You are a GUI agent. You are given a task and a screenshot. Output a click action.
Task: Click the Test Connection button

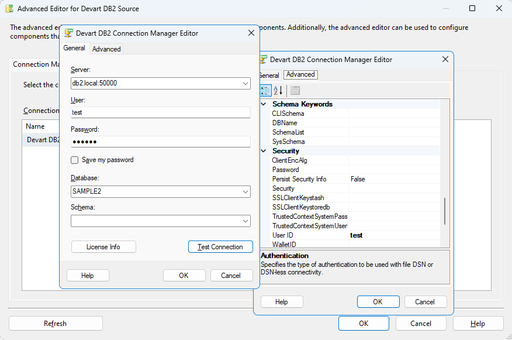[220, 247]
